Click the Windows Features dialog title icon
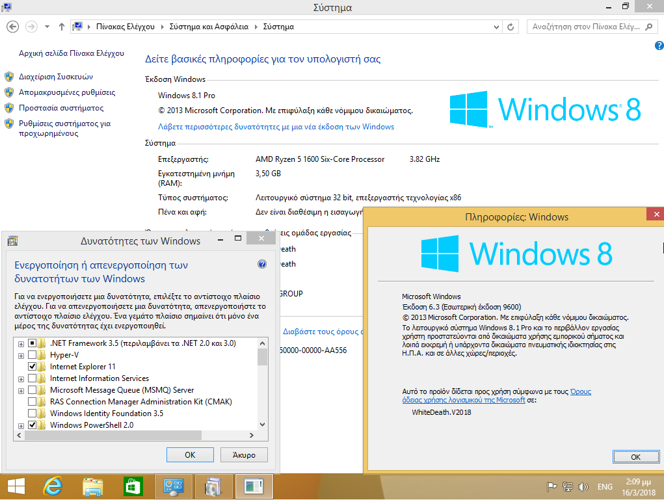 point(13,241)
